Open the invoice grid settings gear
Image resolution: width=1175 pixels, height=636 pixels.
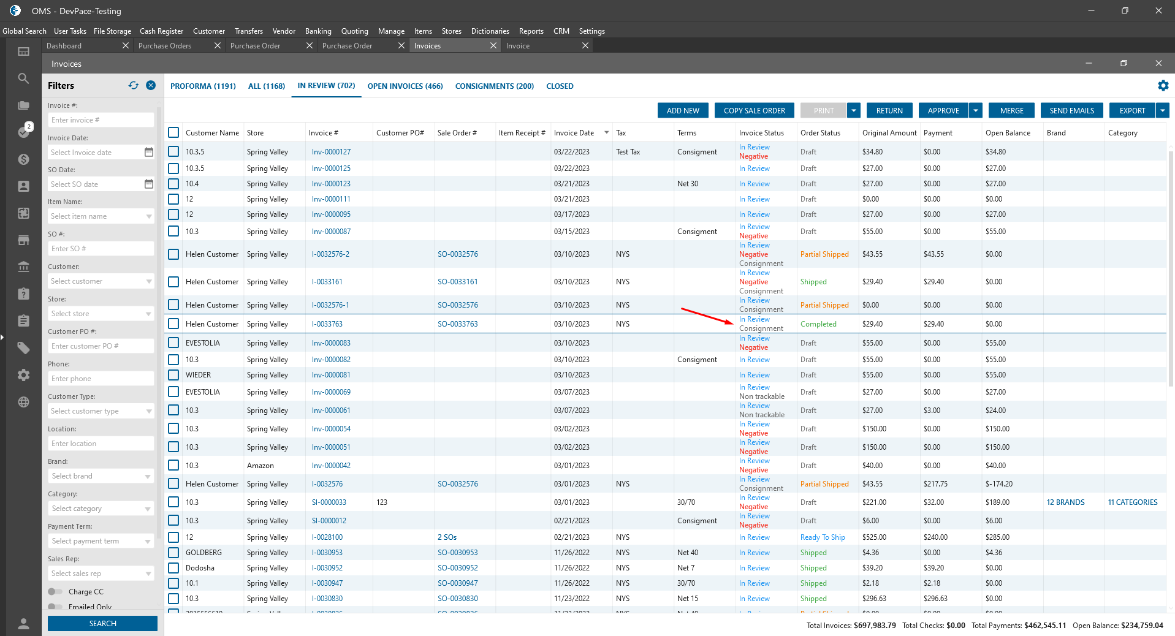[x=1163, y=86]
